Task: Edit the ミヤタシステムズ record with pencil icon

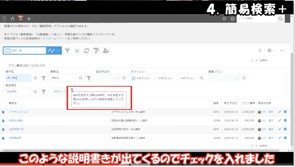Action: tap(280, 112)
